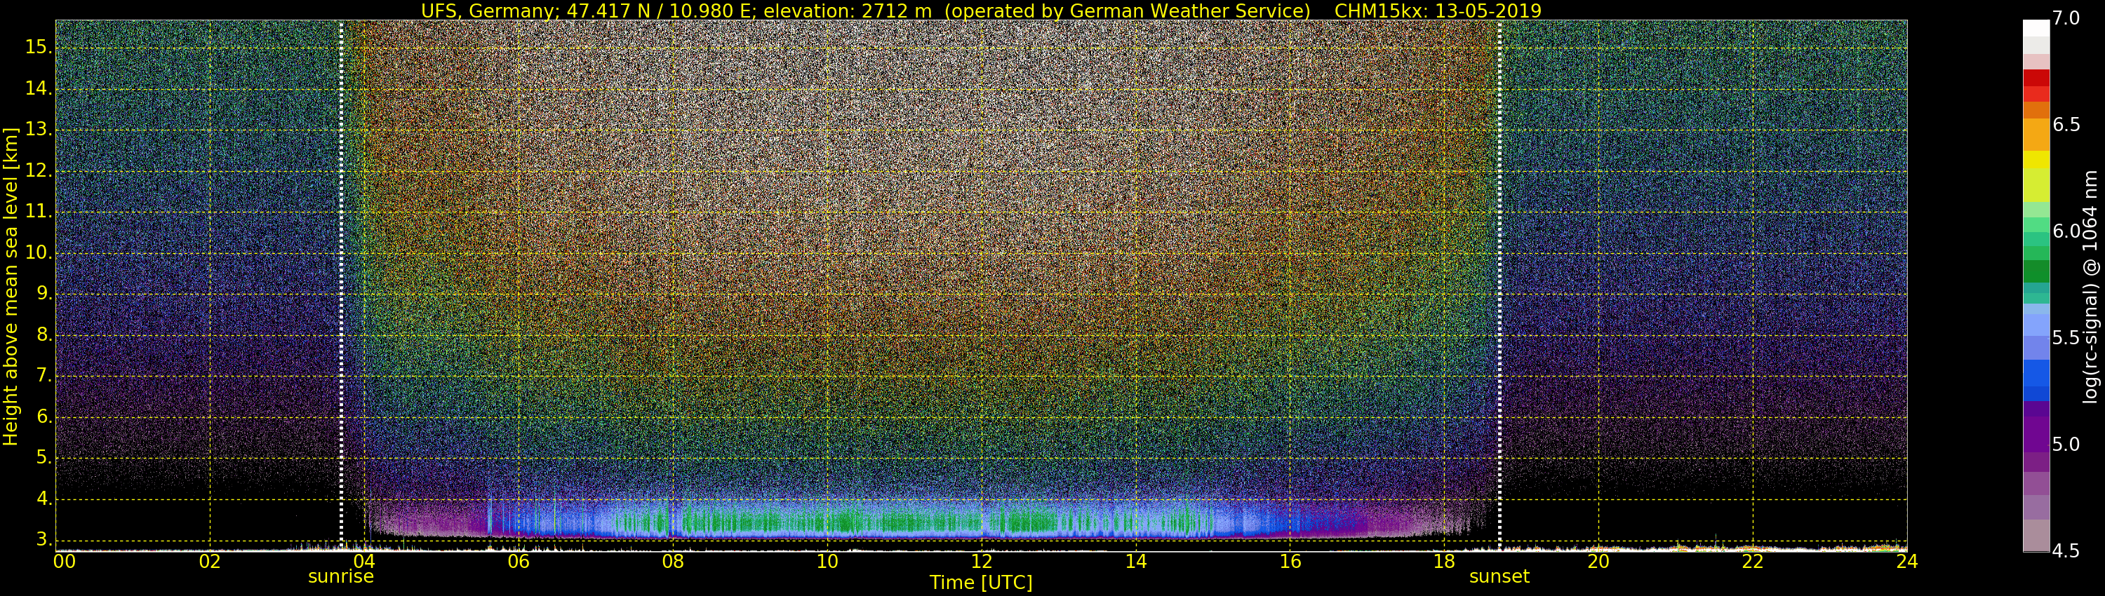Image resolution: width=2105 pixels, height=596 pixels.
Task: Click height axis tick '11.'
Action: [38, 212]
